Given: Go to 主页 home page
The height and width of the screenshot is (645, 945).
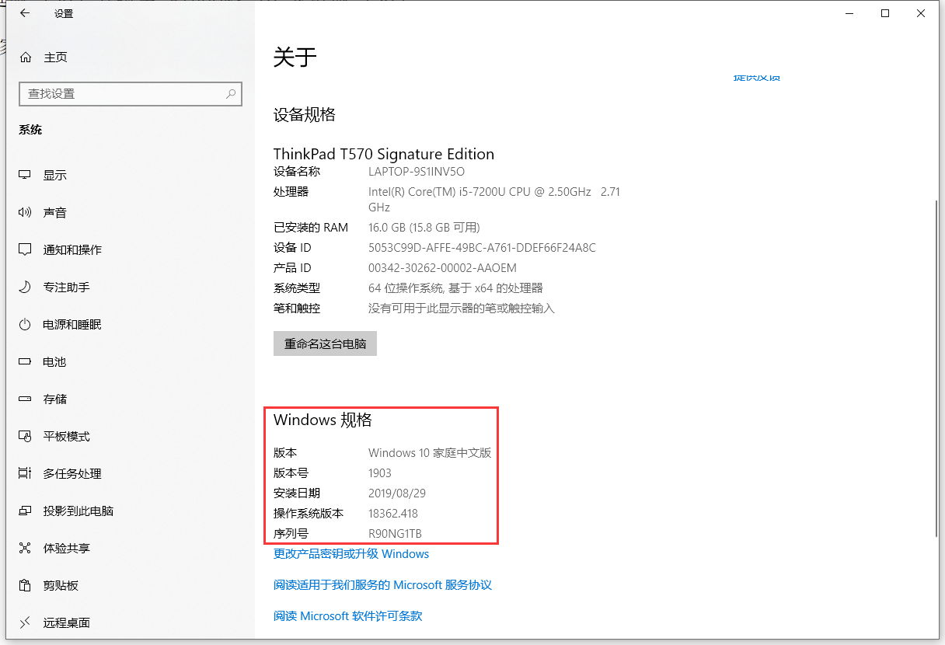Looking at the screenshot, I should tap(55, 57).
